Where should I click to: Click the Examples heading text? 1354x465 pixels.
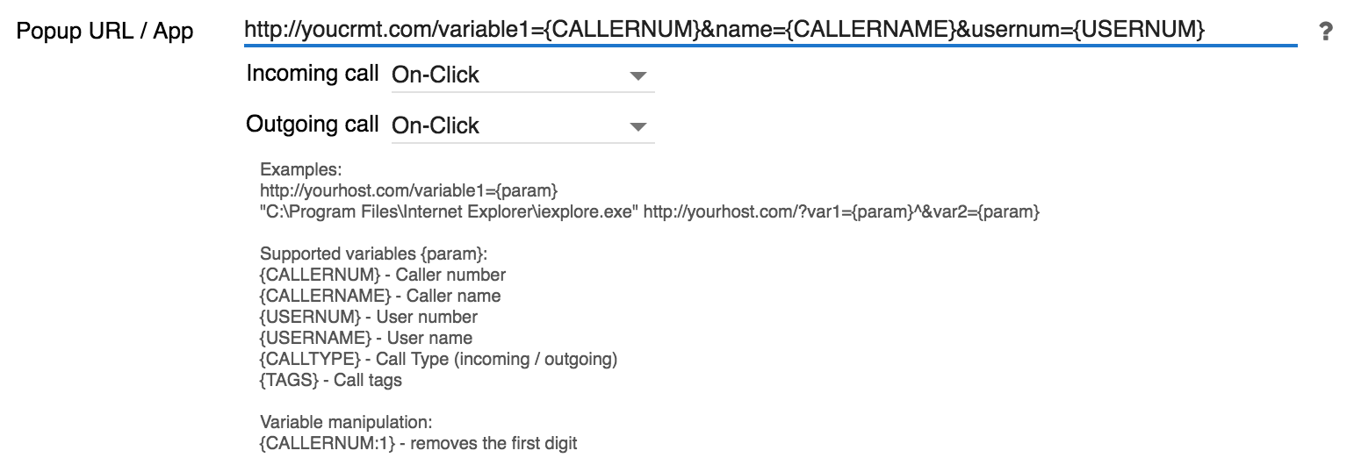coord(300,169)
